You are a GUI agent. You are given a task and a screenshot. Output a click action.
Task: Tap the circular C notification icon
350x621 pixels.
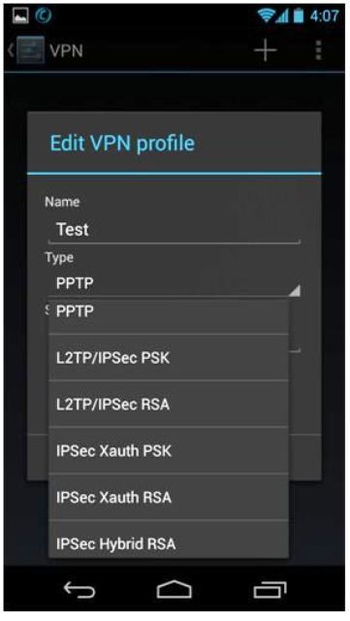tap(44, 16)
